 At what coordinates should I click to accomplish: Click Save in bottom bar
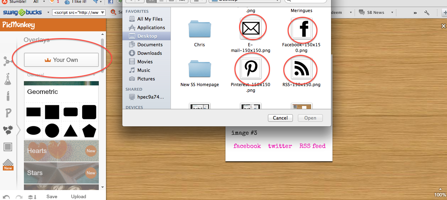pyautogui.click(x=52, y=196)
